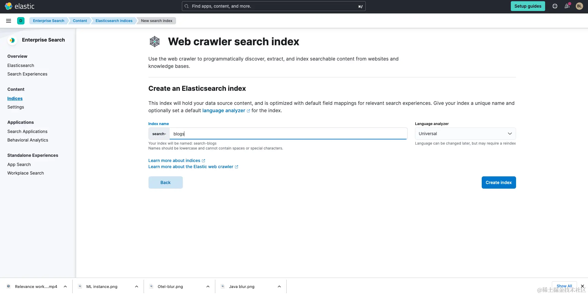Click the Relevance work mp4 file icon
This screenshot has height=295, width=588.
[9, 286]
